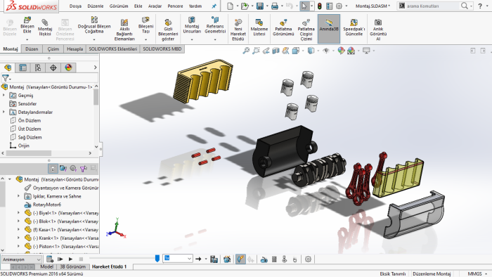Click Speedpak'ı Güncelle tool

pyautogui.click(x=354, y=27)
